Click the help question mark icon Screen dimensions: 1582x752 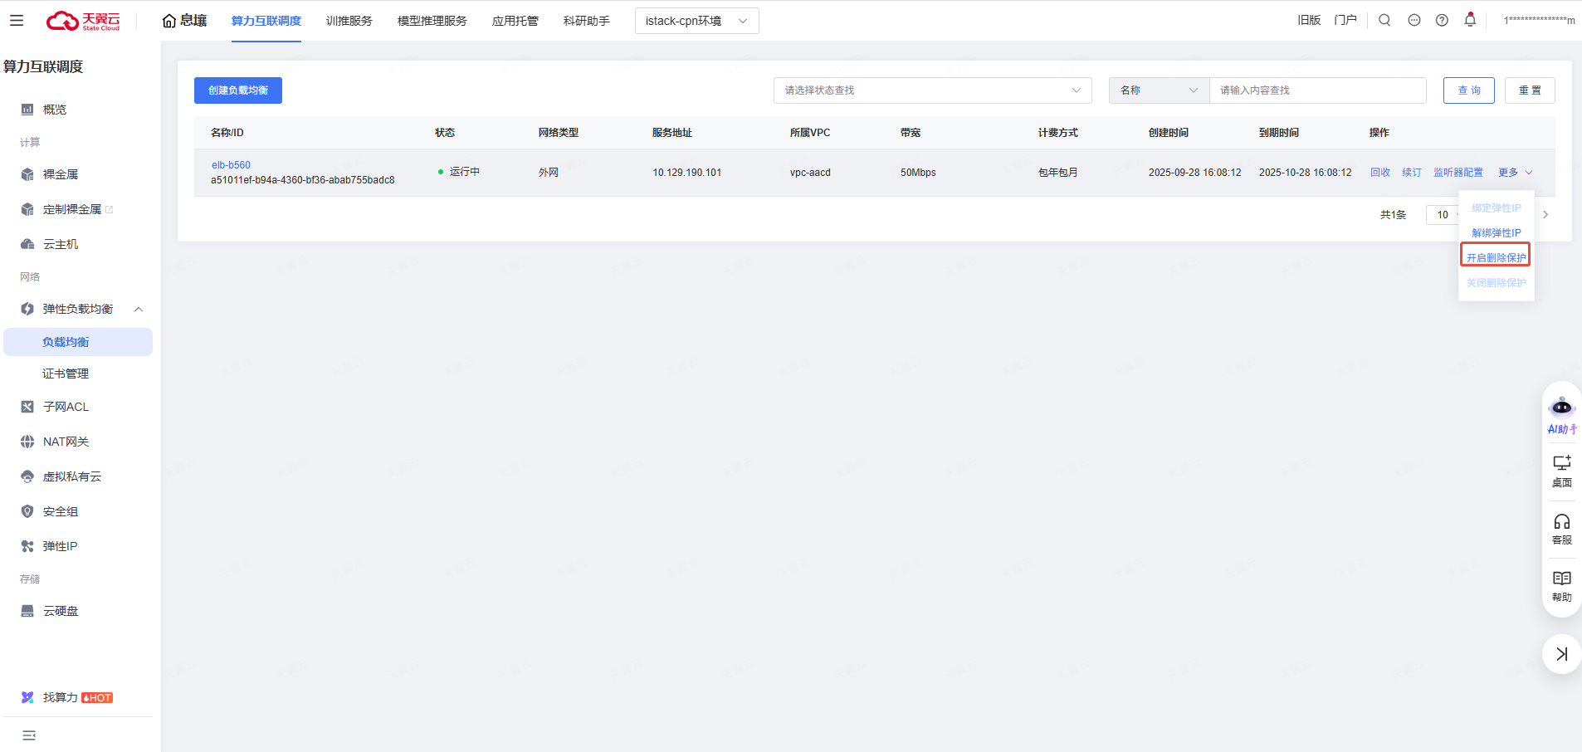(x=1442, y=20)
